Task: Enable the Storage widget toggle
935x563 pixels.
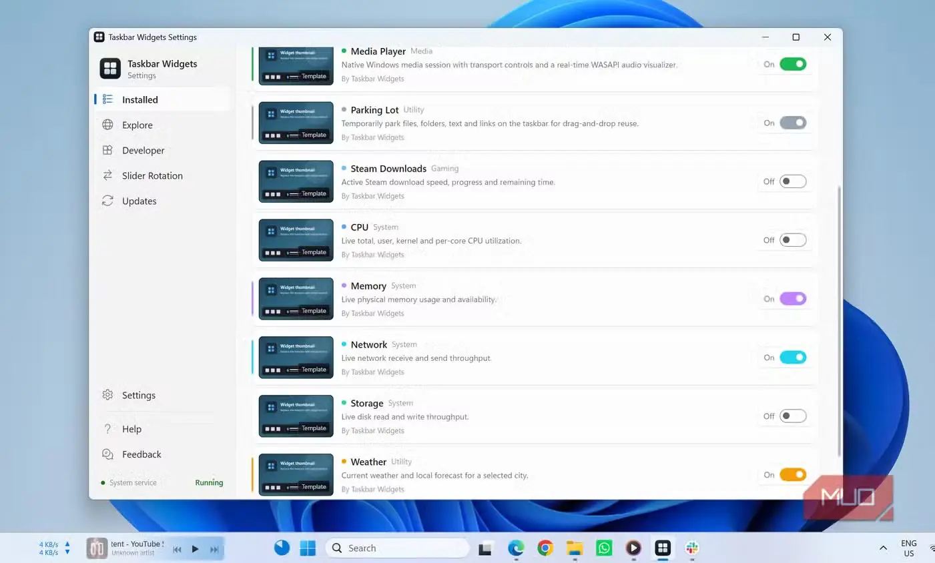Action: coord(793,416)
